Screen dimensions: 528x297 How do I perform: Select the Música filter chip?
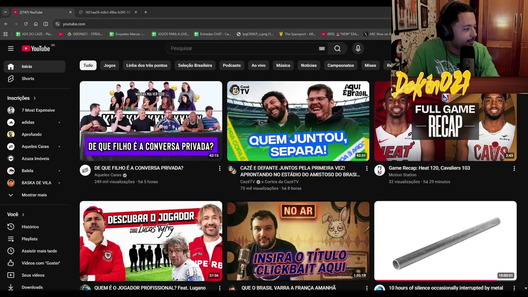[283, 65]
